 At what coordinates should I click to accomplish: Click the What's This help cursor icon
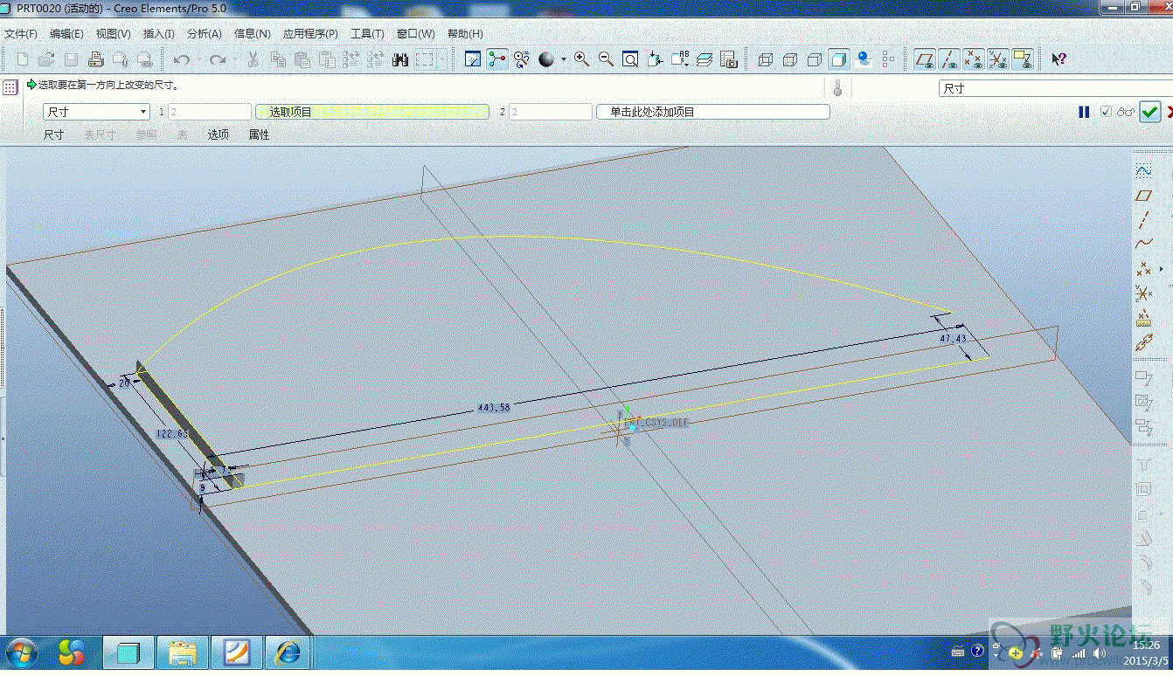(1058, 59)
